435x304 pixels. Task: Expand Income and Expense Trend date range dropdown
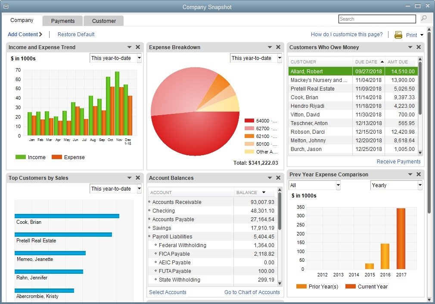[x=139, y=58]
